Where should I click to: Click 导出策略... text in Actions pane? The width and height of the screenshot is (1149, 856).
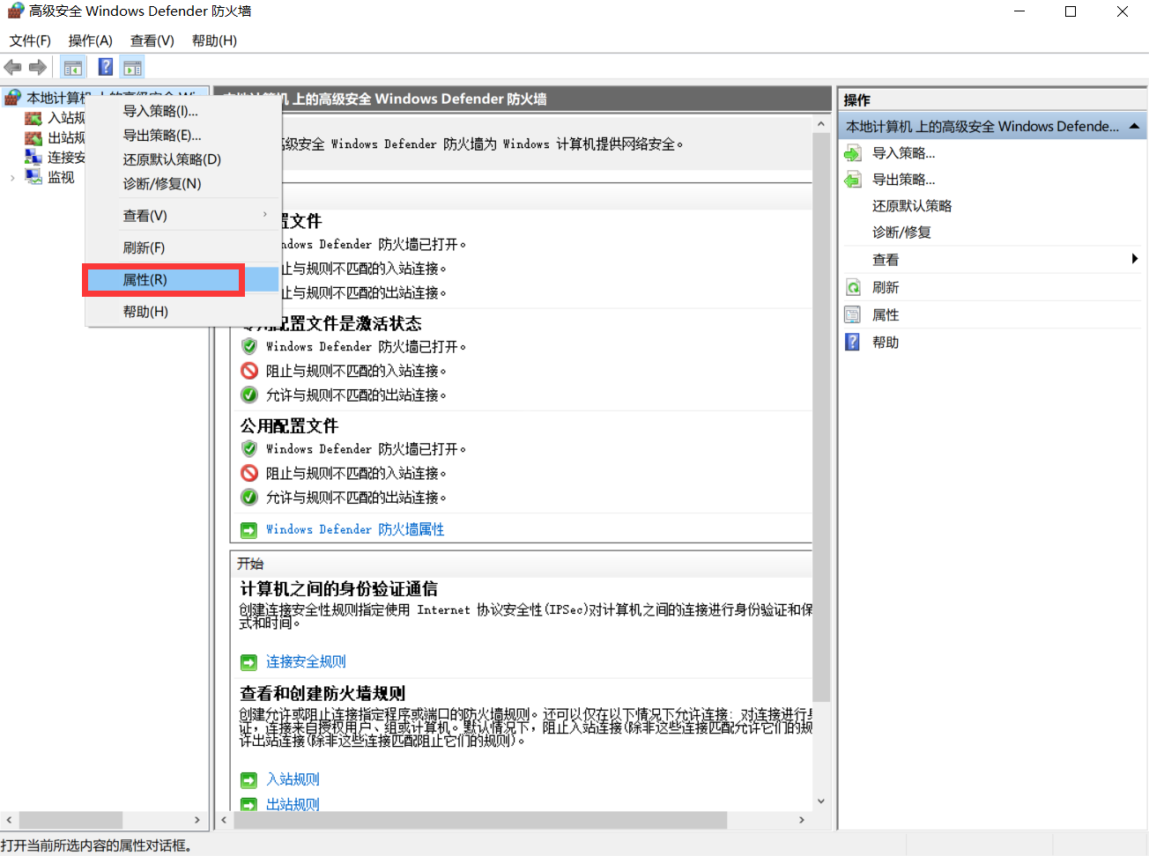point(903,180)
